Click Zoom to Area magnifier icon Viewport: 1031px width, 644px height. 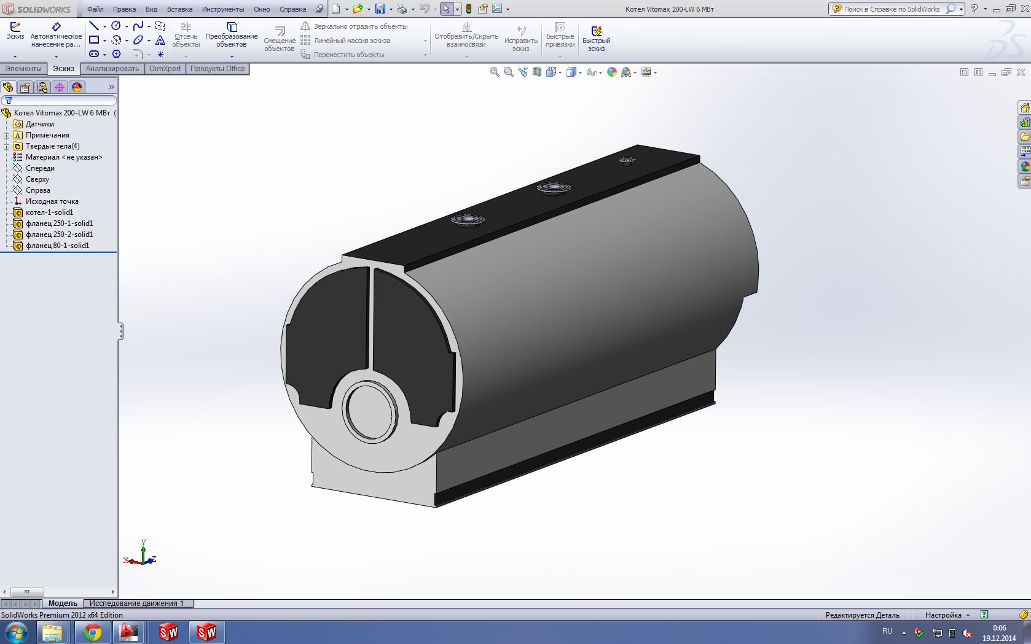click(x=508, y=72)
